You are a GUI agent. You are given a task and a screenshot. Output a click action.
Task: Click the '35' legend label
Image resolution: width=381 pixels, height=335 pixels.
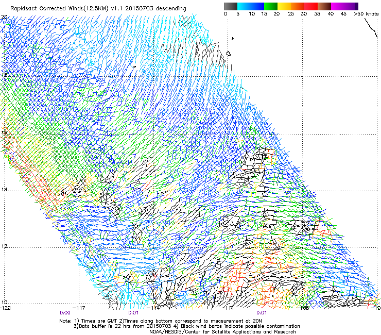(x=317, y=14)
